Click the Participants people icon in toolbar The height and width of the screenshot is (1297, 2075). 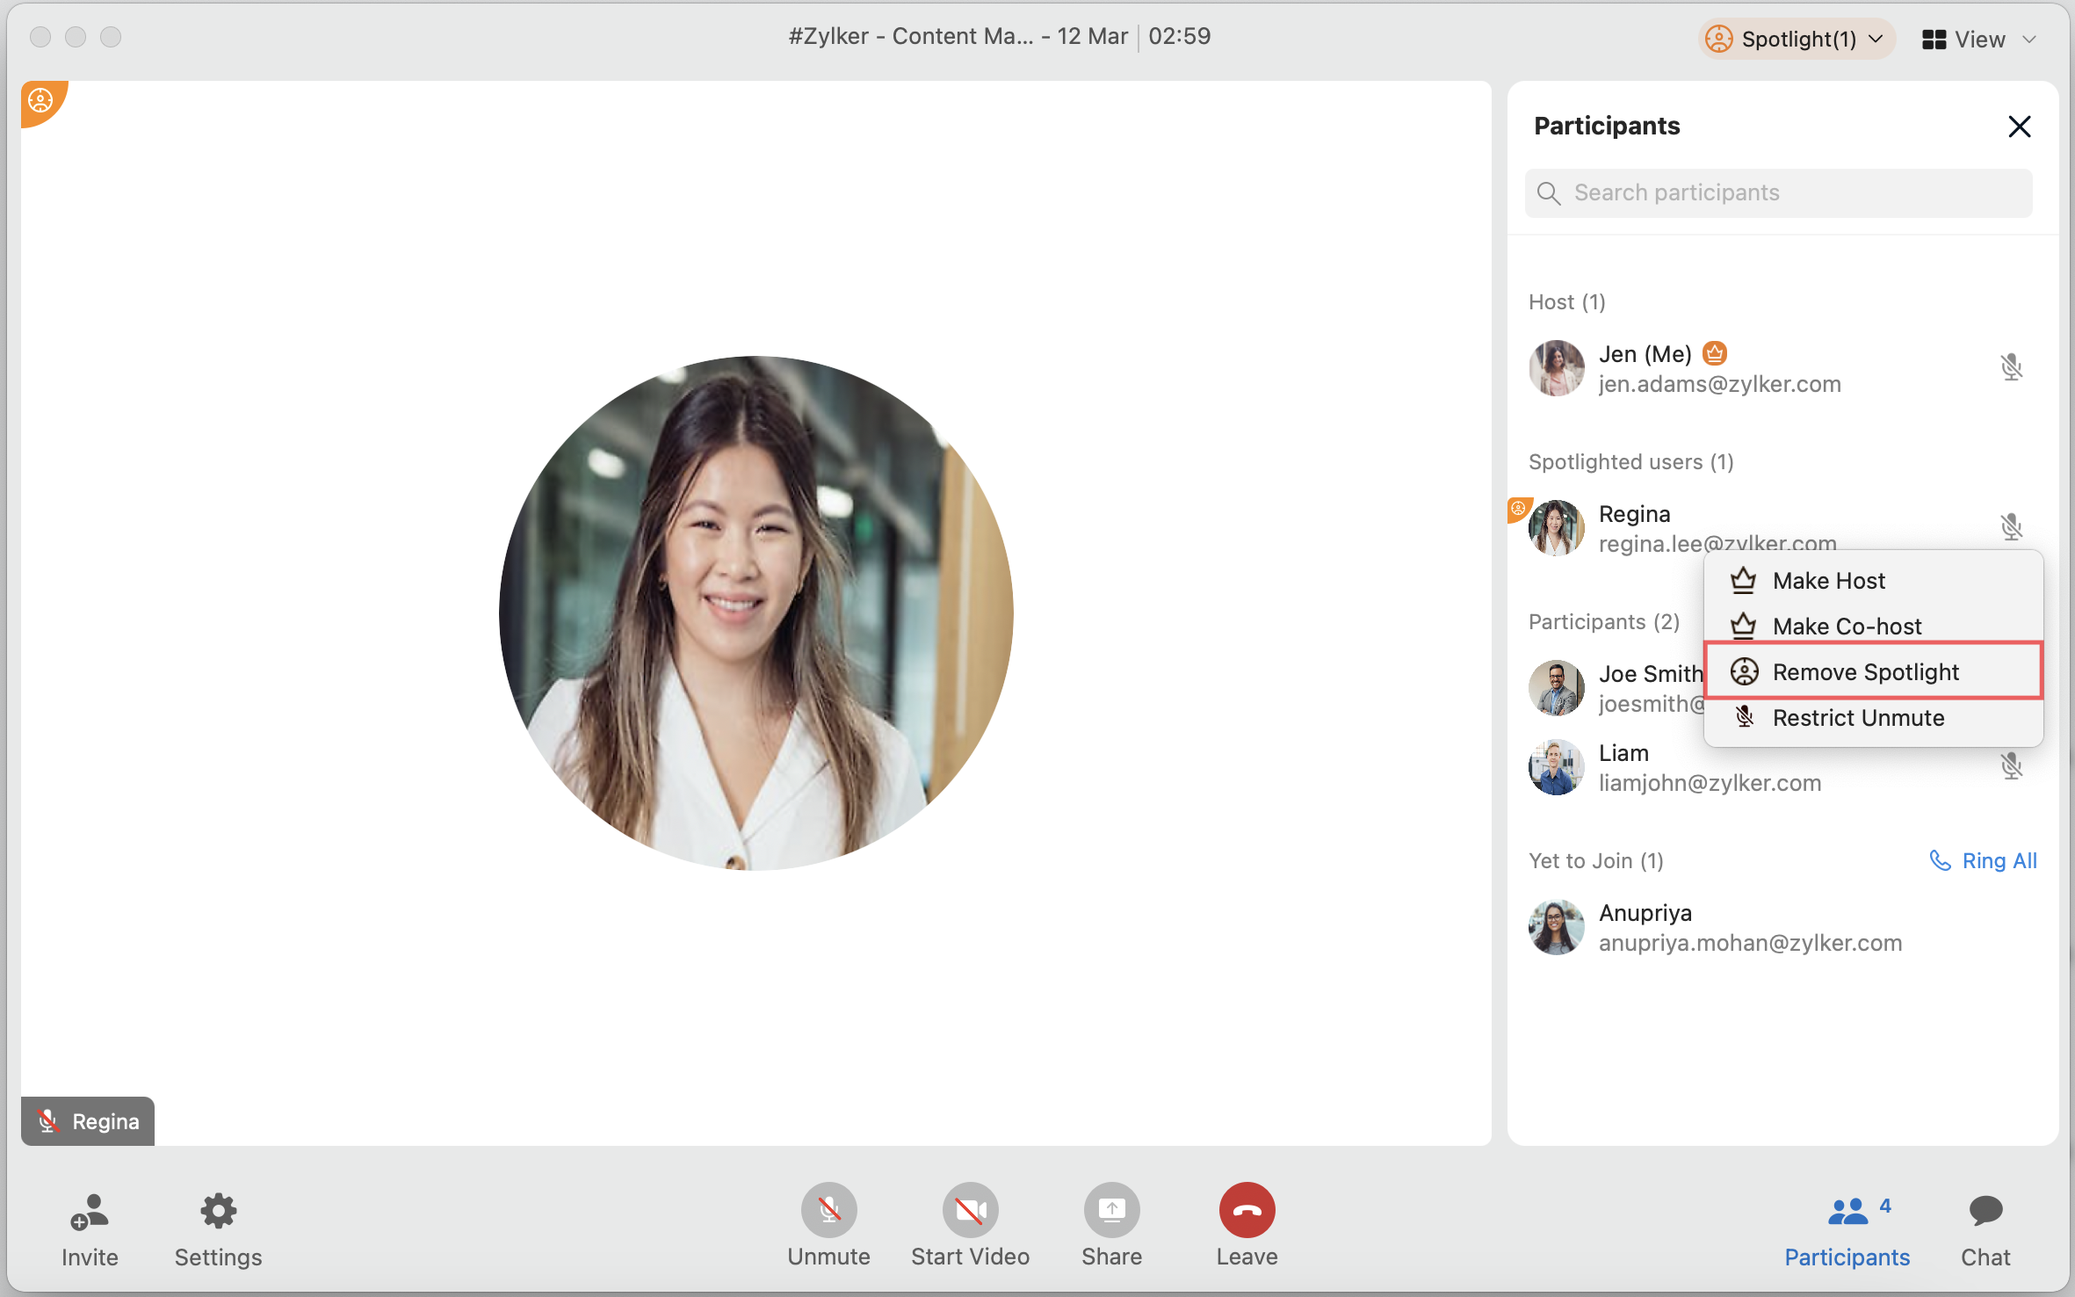coord(1847,1212)
